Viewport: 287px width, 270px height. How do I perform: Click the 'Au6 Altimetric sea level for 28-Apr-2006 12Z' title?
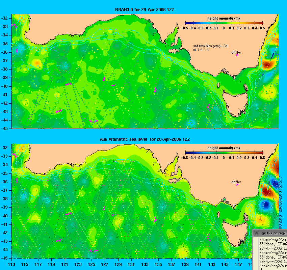point(145,139)
